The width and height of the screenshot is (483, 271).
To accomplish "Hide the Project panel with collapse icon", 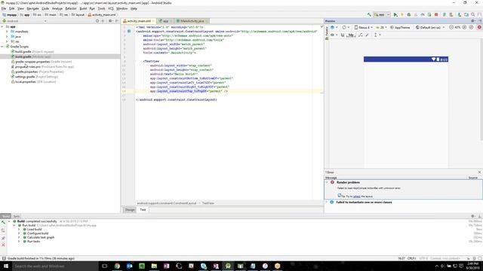I will click(117, 21).
